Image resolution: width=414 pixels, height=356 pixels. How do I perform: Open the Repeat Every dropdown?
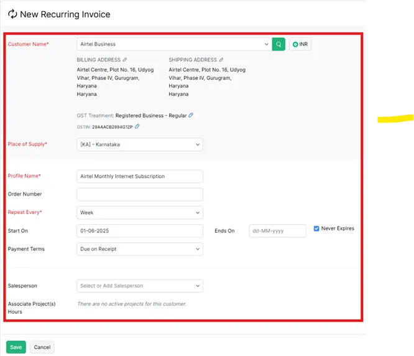(140, 213)
